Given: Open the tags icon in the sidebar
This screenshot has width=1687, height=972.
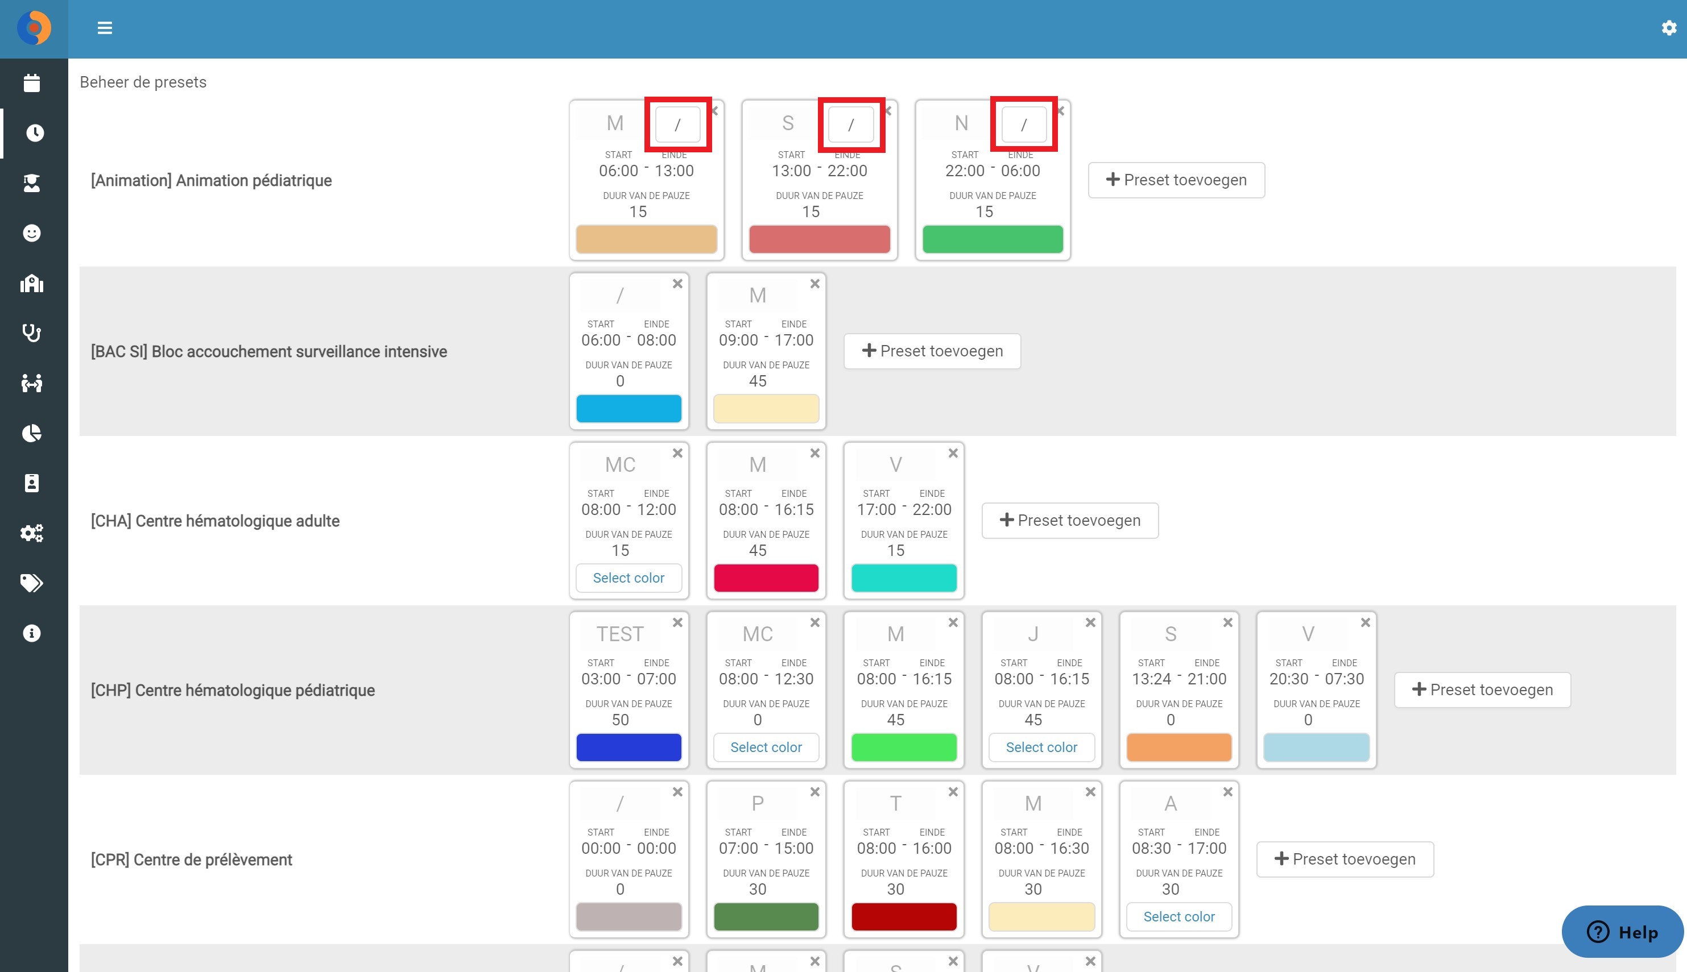Looking at the screenshot, I should 32,583.
